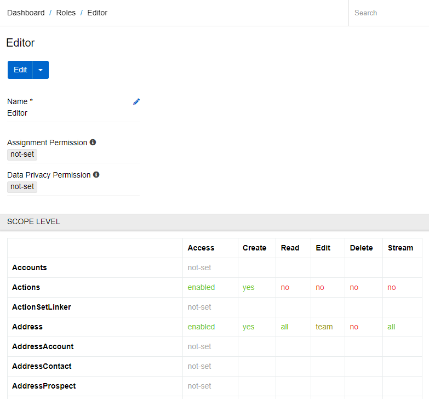Click the Delete column header
The image size is (429, 399).
[362, 248]
